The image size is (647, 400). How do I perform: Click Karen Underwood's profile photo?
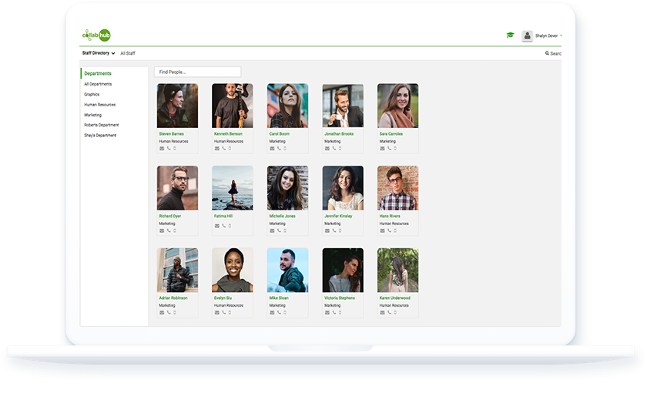(x=397, y=270)
